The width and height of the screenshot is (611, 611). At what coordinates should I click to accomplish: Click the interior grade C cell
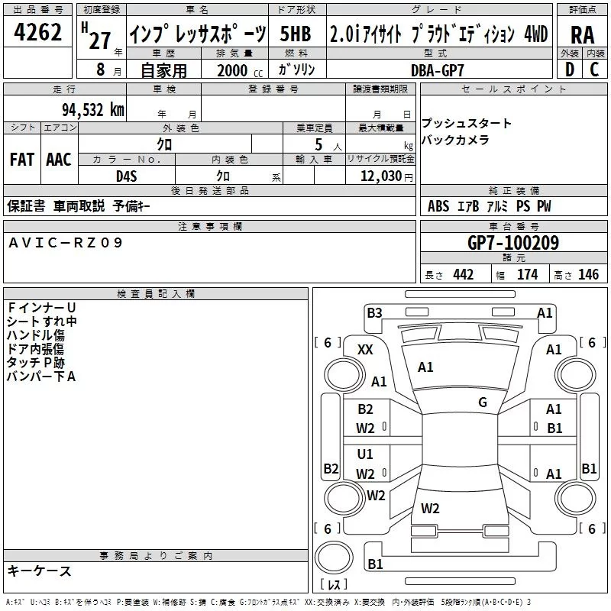(595, 70)
